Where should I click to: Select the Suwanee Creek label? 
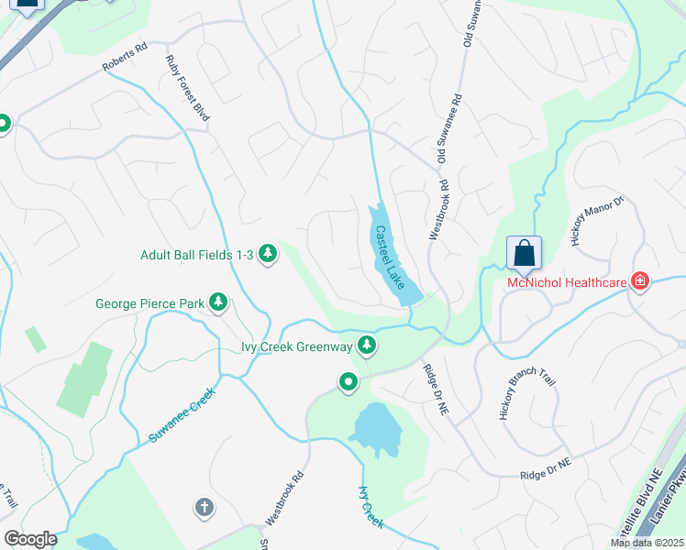tap(182, 415)
